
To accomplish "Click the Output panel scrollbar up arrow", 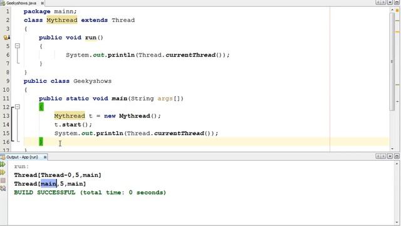I will [x=397, y=163].
